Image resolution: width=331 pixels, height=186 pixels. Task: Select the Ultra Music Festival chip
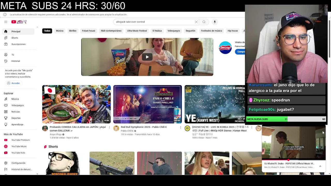137,31
